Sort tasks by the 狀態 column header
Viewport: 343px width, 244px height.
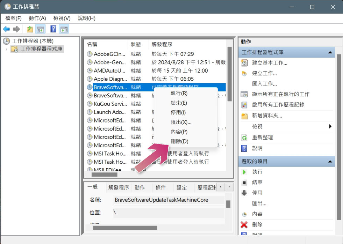pyautogui.click(x=138, y=44)
